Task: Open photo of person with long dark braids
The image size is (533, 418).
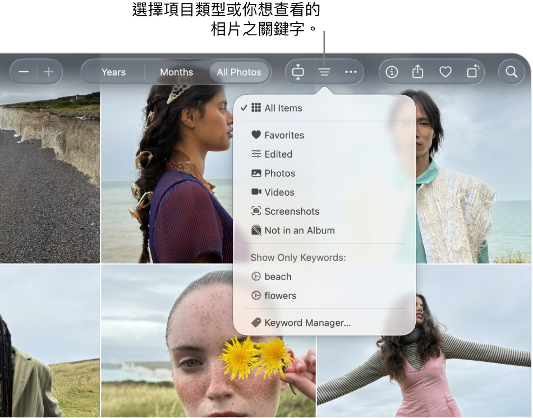Action: point(50,341)
